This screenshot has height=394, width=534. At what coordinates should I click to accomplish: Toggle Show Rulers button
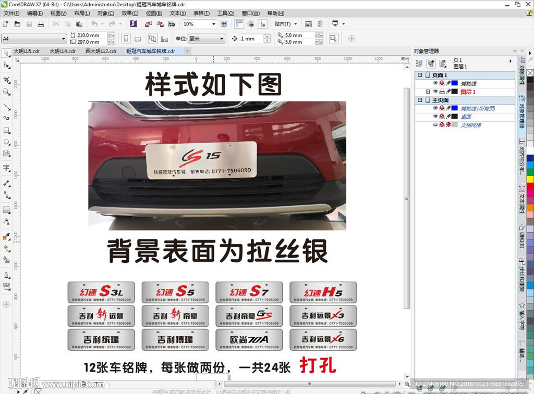[239, 24]
